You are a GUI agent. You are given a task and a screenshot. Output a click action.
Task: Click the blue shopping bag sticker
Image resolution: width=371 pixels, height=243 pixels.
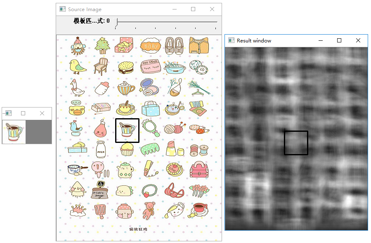coord(151,109)
